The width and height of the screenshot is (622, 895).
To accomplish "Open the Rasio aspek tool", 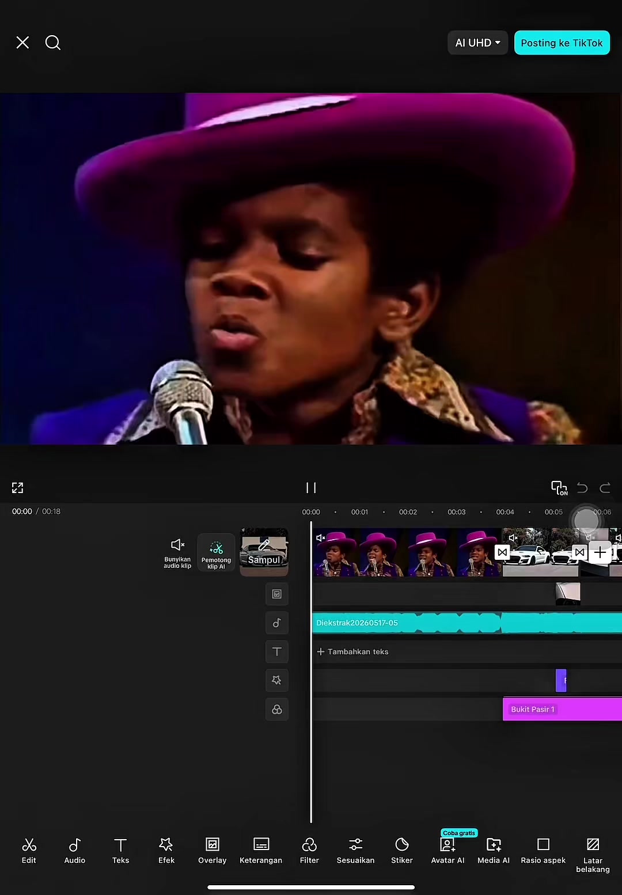I will (x=543, y=851).
